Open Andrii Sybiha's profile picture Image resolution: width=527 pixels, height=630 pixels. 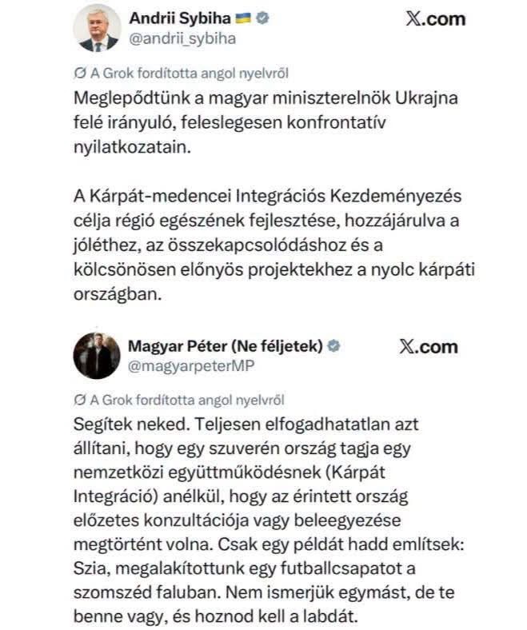point(97,28)
